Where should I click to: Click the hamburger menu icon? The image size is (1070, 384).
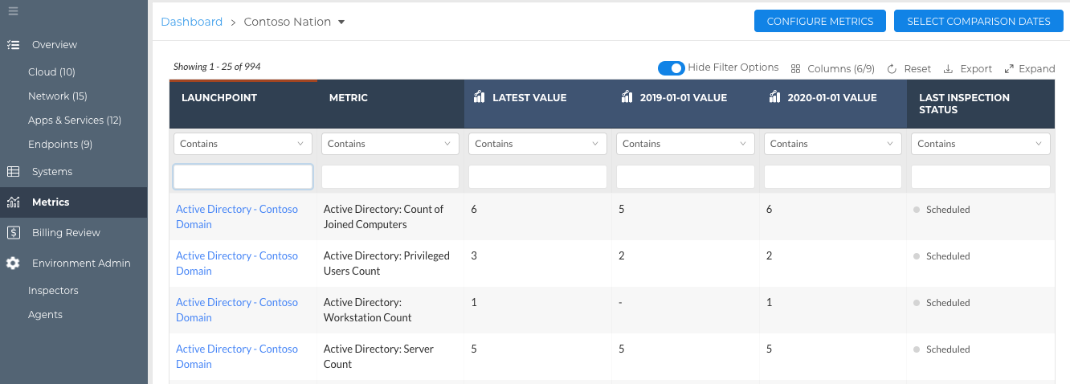(x=14, y=11)
